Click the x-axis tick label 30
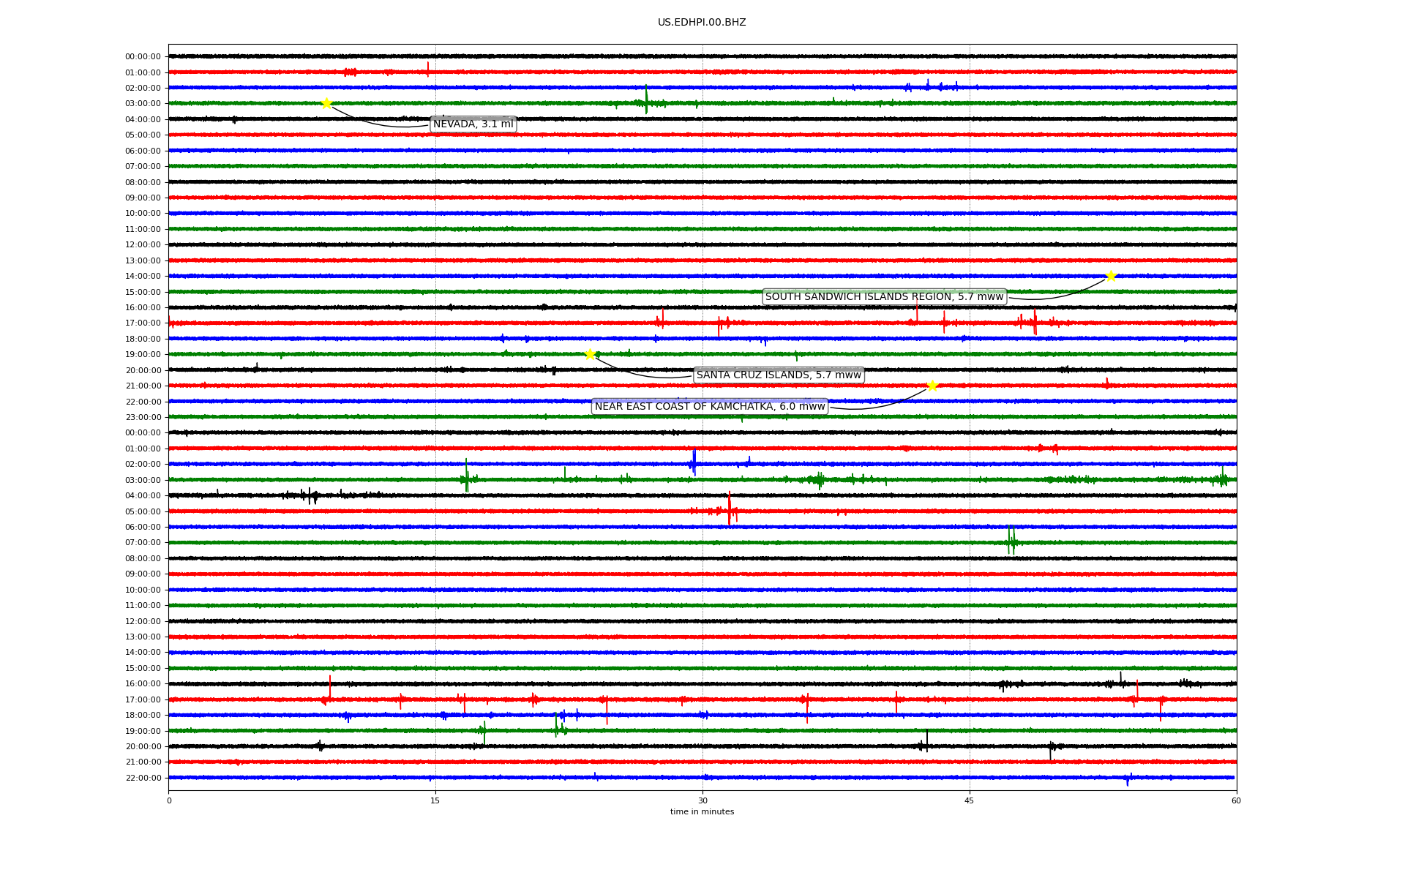Screen dimensions: 1405x878 click(x=702, y=800)
